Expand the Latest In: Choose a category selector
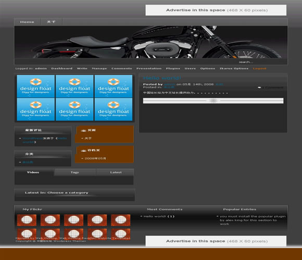This screenshot has width=302, height=260. (x=57, y=193)
